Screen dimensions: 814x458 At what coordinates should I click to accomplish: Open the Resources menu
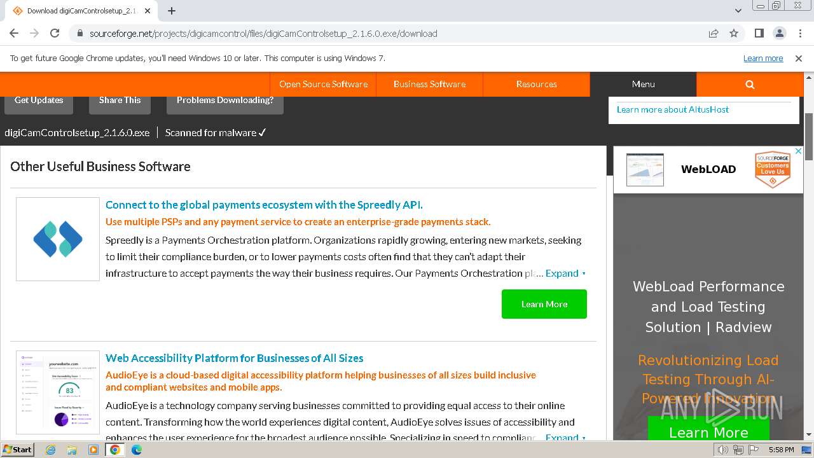click(x=536, y=84)
